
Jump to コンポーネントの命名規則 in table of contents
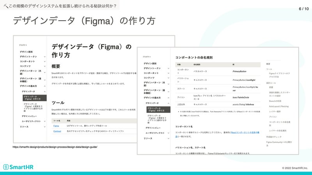pos(280,124)
